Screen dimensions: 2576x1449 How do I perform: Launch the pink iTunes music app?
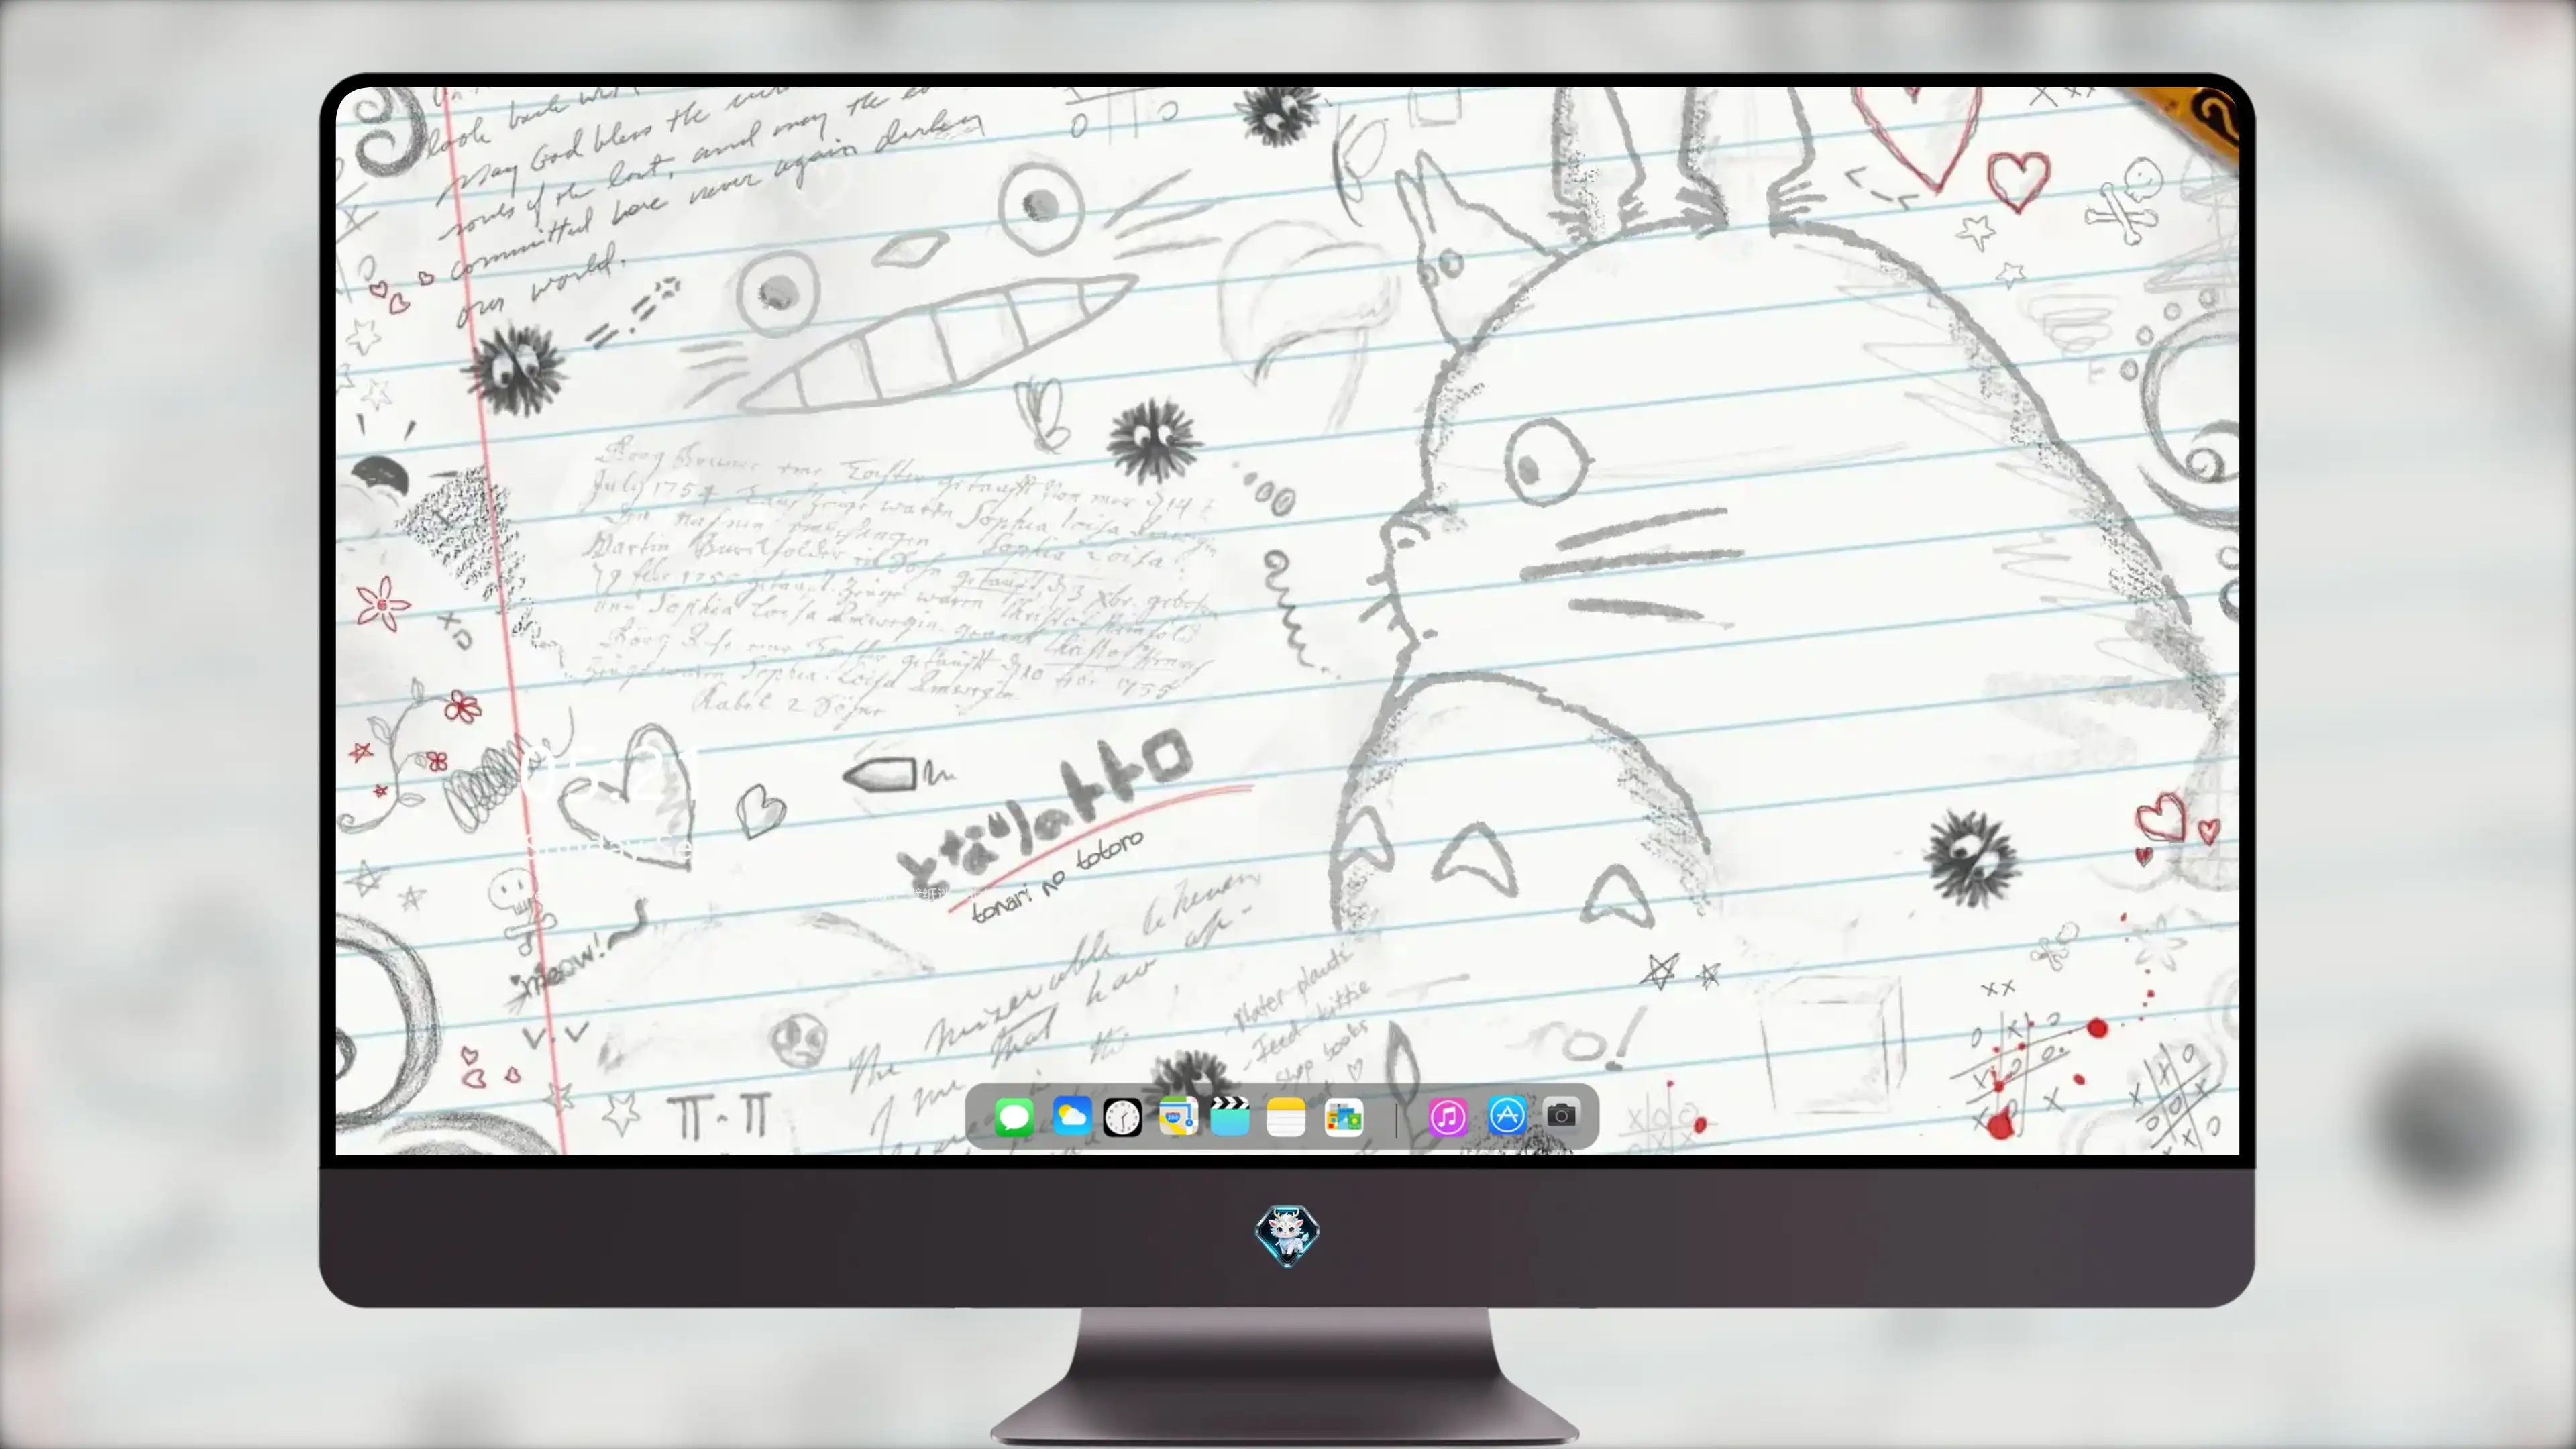(x=1447, y=1117)
